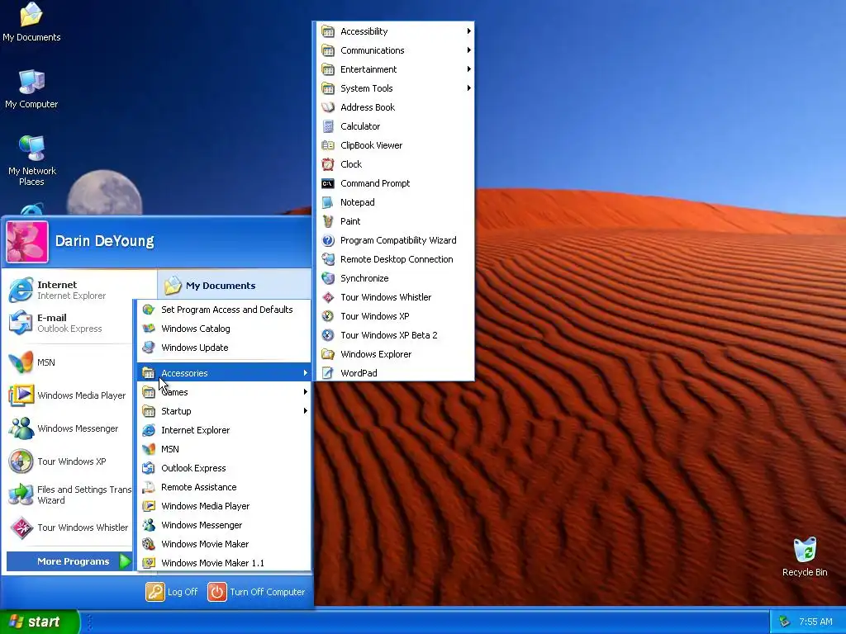
Task: Click the clock in system tray
Action: [x=815, y=622]
